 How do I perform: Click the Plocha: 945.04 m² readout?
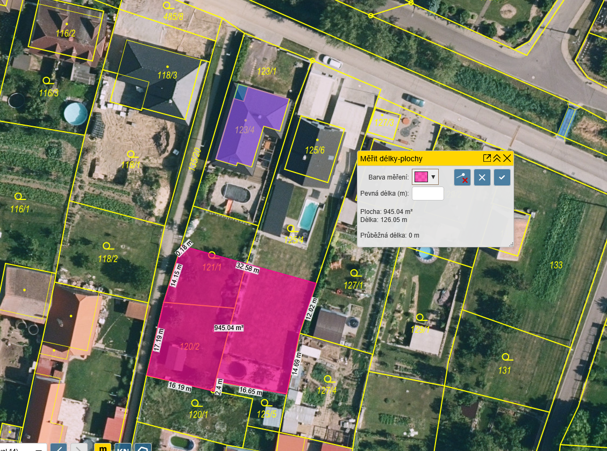386,211
